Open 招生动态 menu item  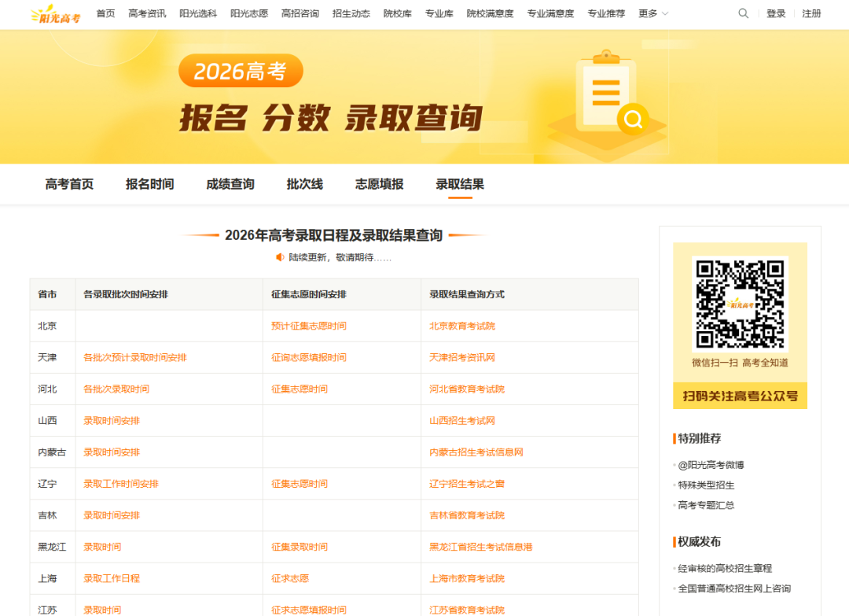point(351,13)
